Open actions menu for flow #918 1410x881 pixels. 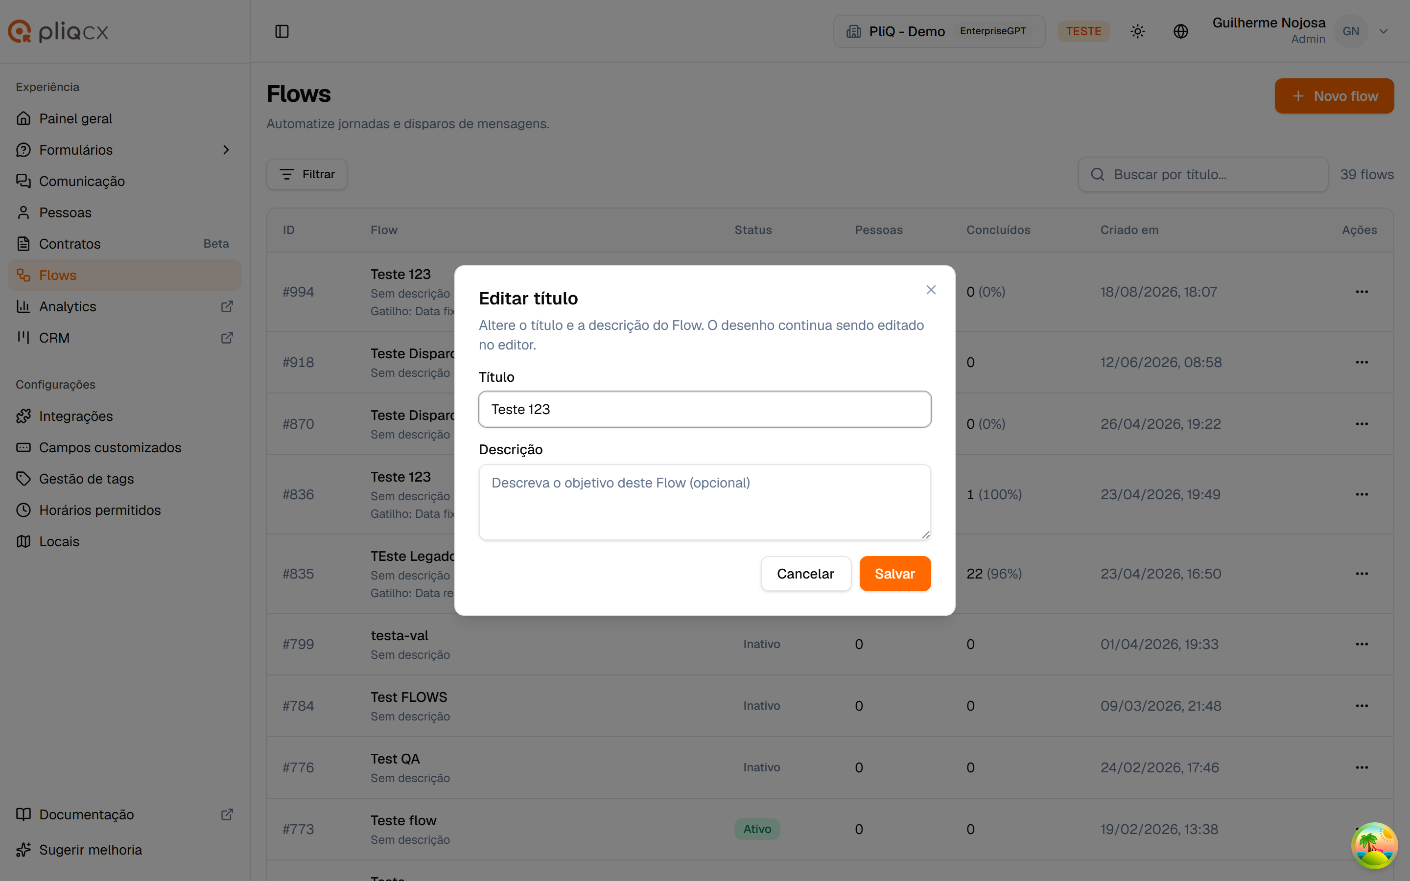click(1362, 362)
